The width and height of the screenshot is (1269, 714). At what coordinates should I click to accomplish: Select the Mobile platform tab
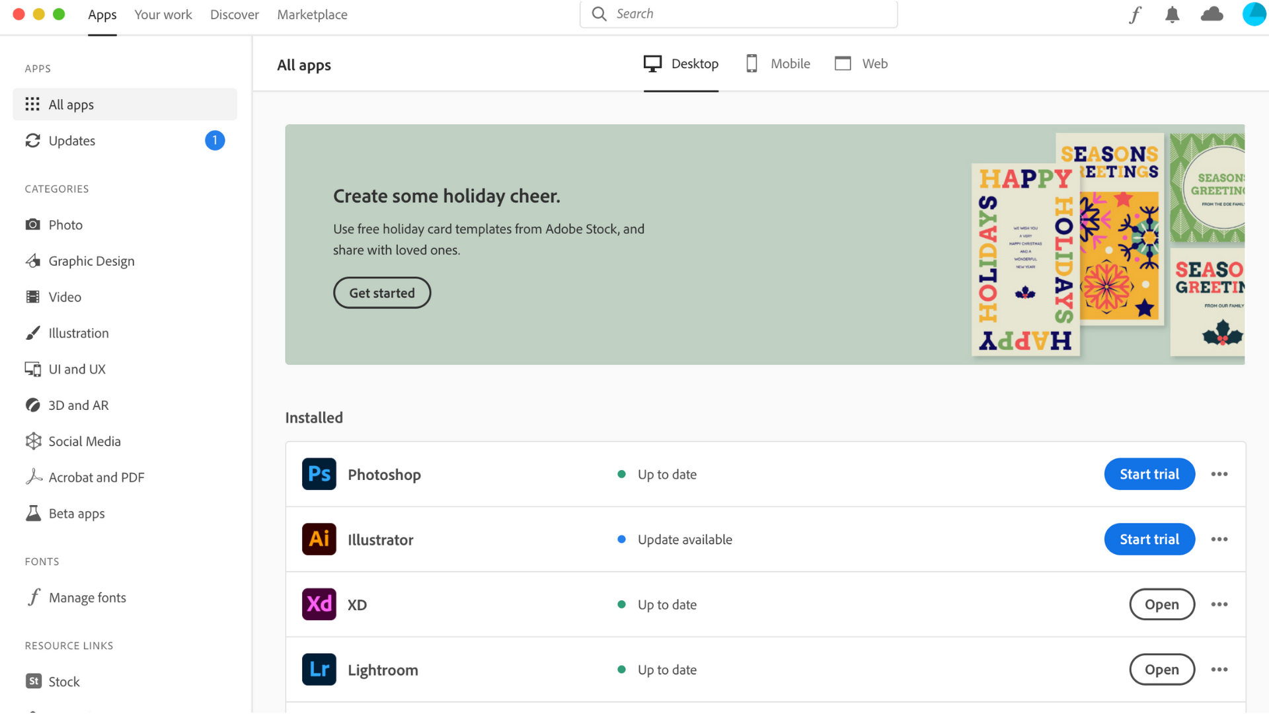click(778, 63)
